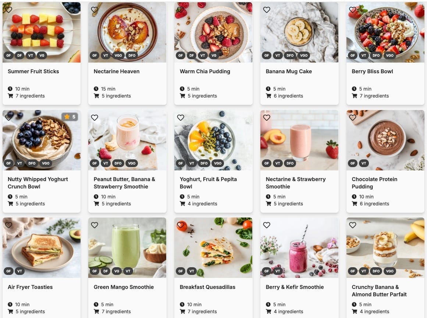Click the DFO badge on Nectarine Heaven
This screenshot has width=427, height=318.
[132, 55]
